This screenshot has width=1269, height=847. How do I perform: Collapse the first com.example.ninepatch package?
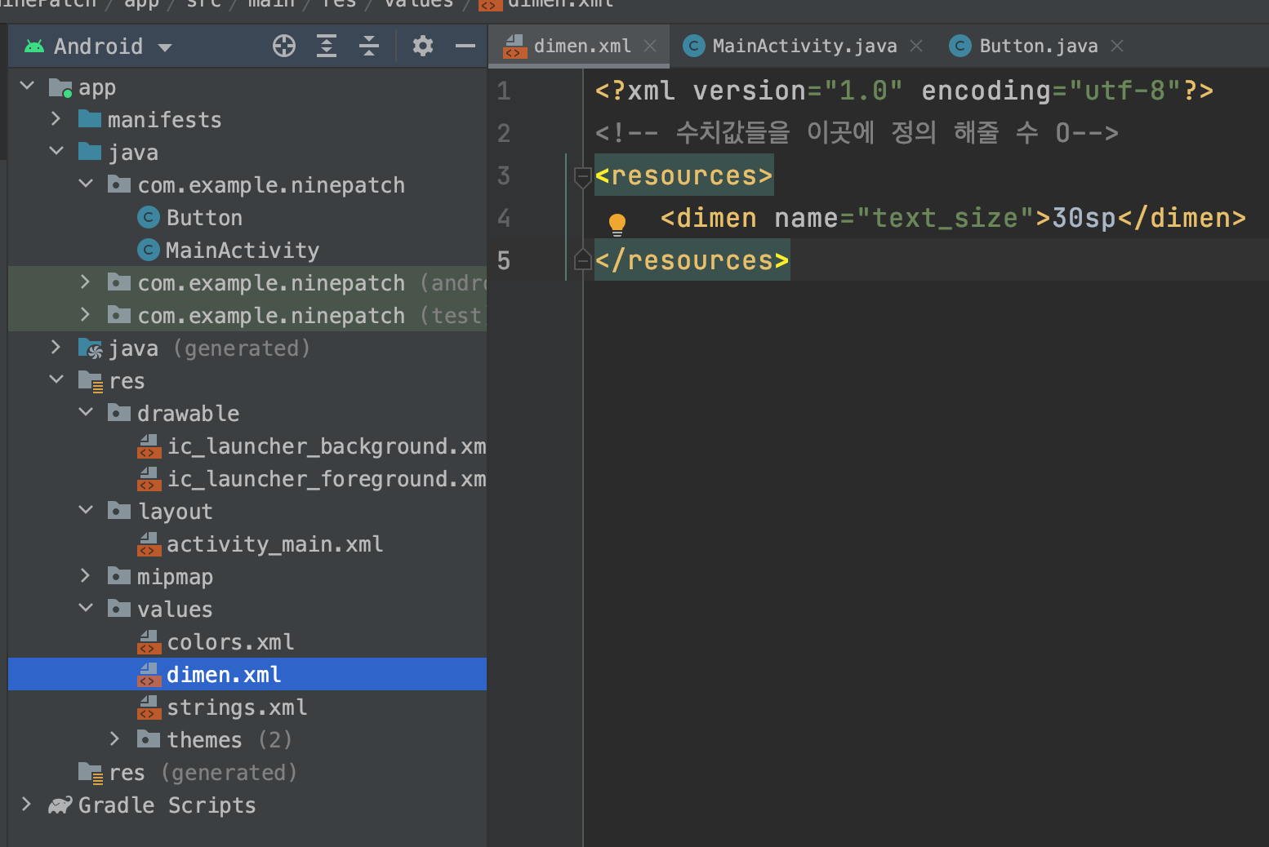[86, 184]
